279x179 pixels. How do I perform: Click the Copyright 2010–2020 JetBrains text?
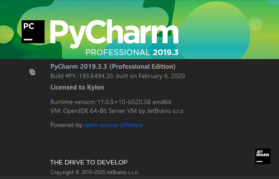coord(94,172)
